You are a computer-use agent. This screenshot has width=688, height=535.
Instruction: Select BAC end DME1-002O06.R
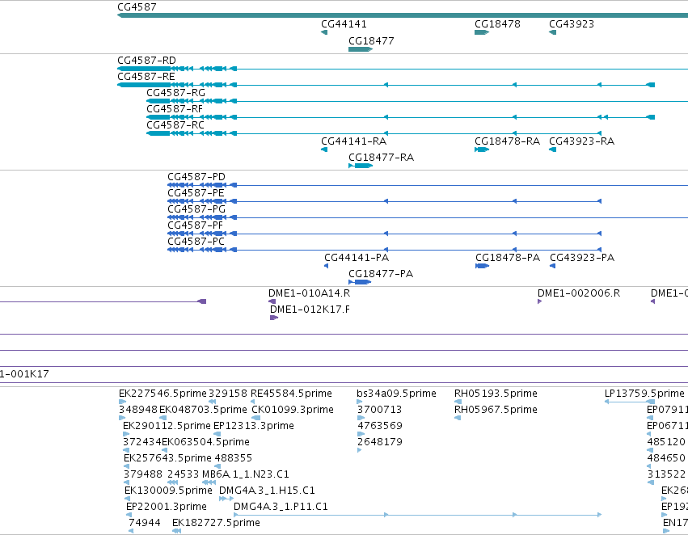579,293
